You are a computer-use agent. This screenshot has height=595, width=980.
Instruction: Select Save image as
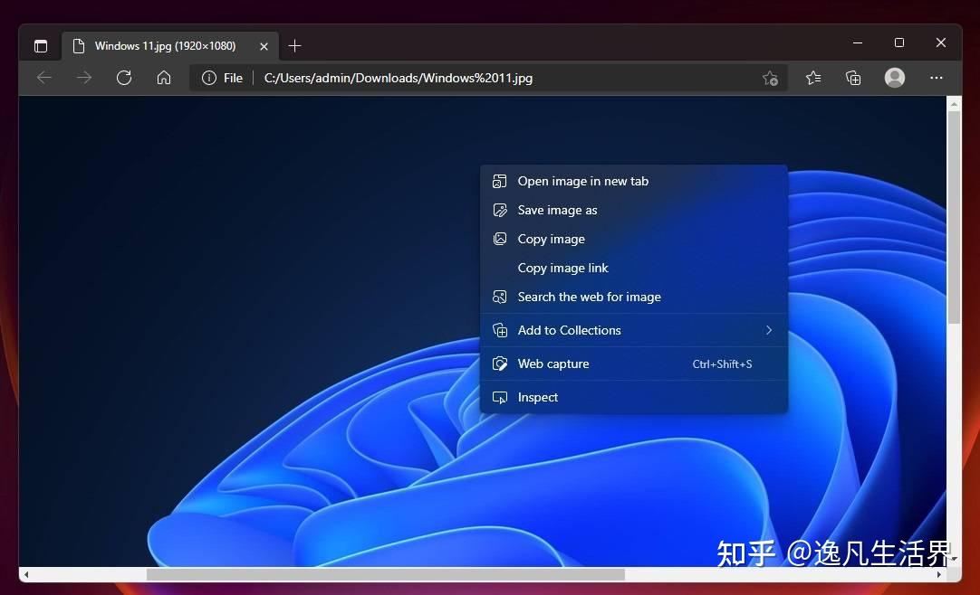pos(557,210)
